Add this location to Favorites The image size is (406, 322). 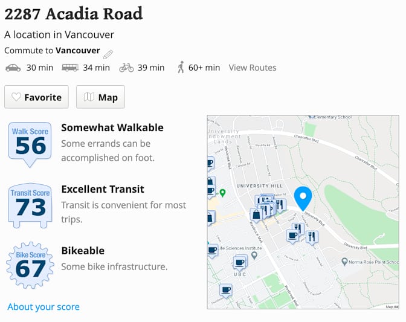pyautogui.click(x=36, y=97)
